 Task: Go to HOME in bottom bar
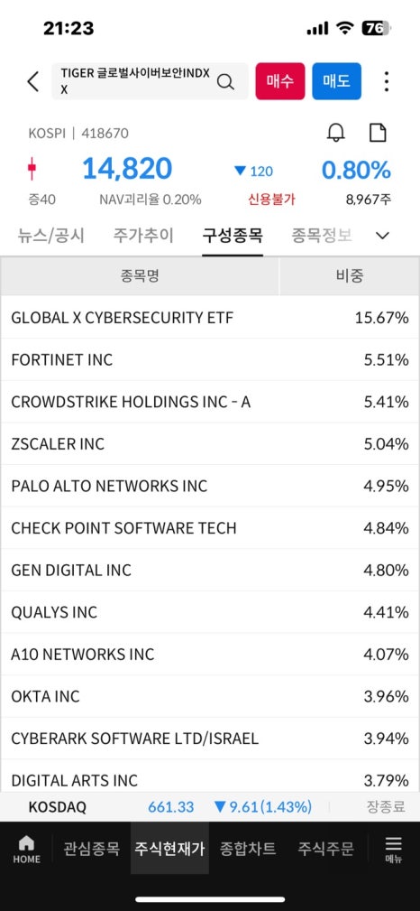pos(27,850)
